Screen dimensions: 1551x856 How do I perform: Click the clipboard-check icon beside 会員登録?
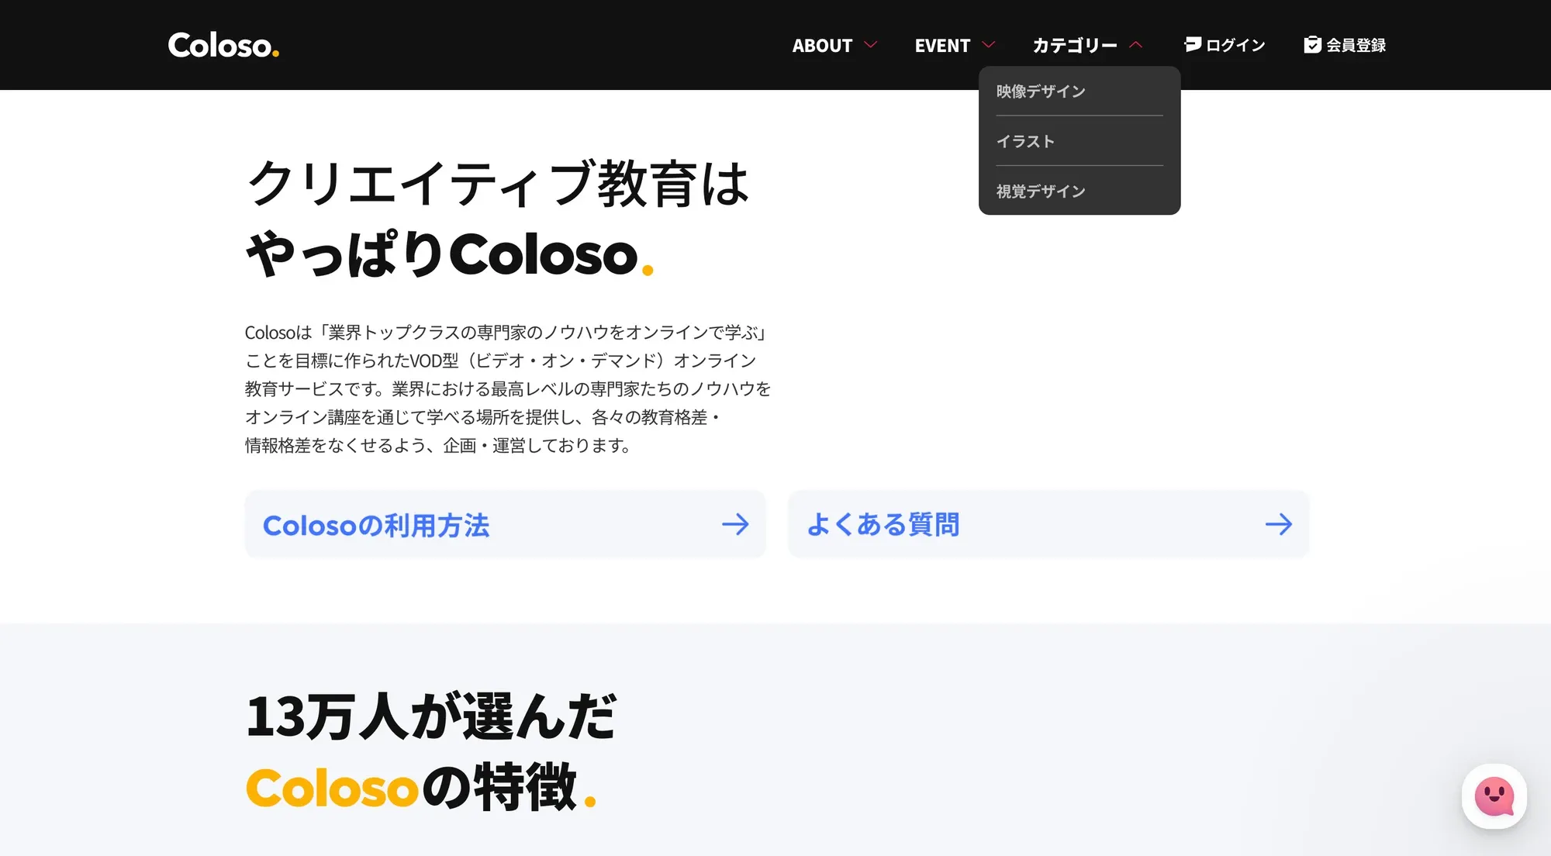click(1312, 45)
